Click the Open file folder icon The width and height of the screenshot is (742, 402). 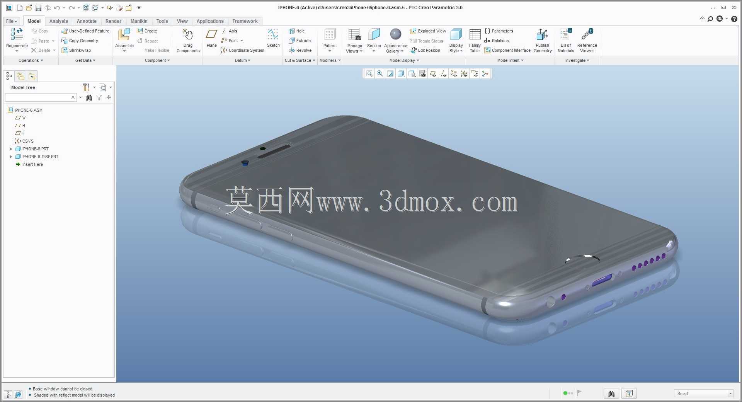coord(29,8)
